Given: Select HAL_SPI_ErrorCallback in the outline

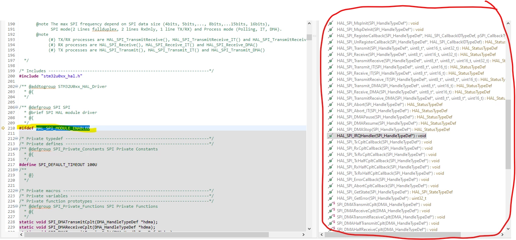Looking at the screenshot, I should coord(383,180).
